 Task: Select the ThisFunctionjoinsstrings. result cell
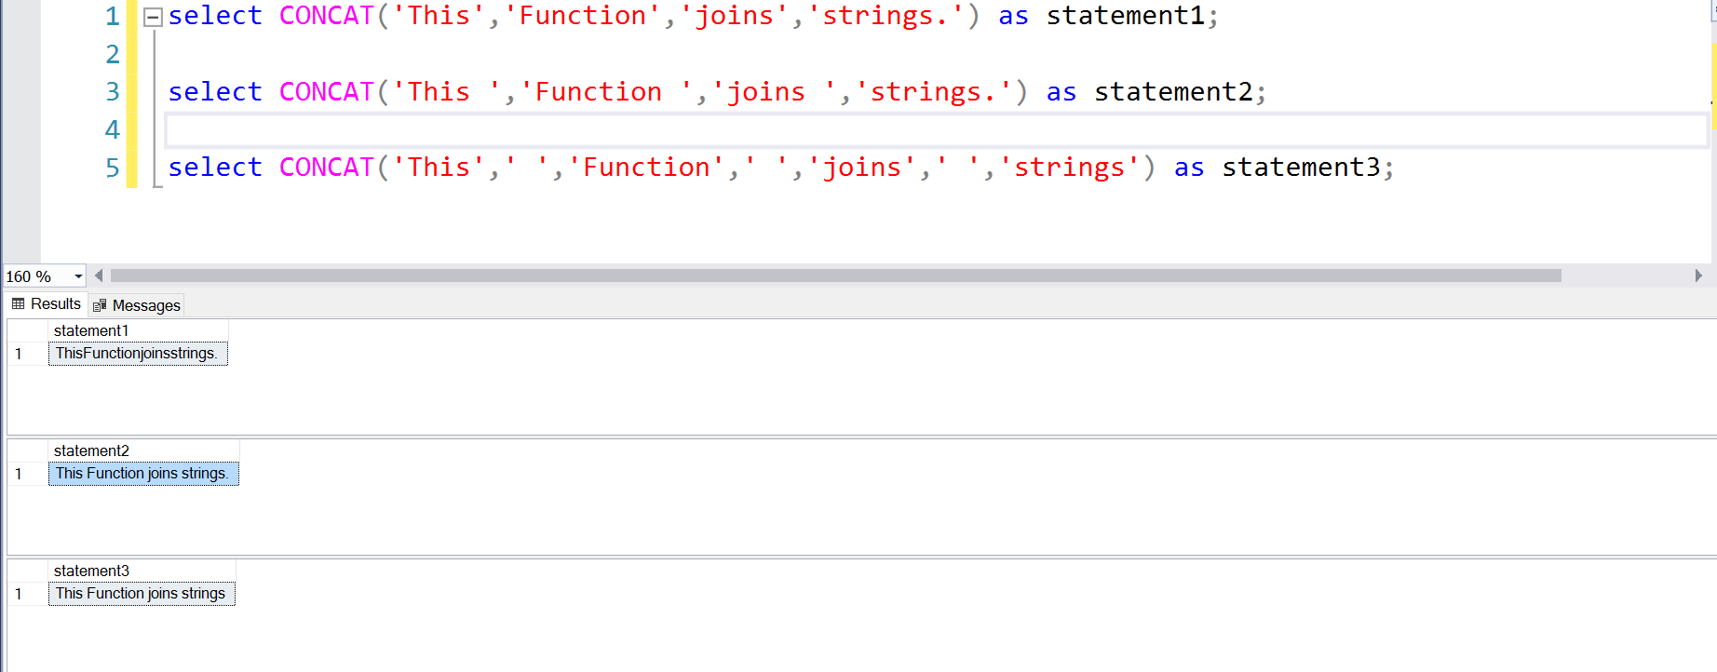138,354
